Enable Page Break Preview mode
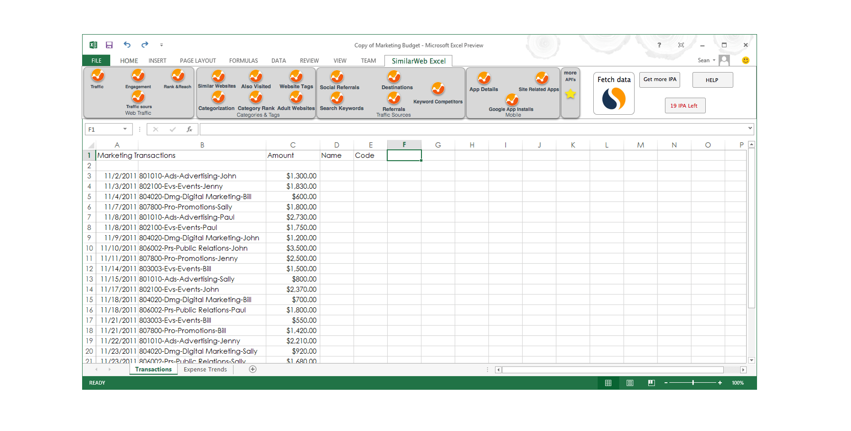851x431 pixels. point(651,383)
